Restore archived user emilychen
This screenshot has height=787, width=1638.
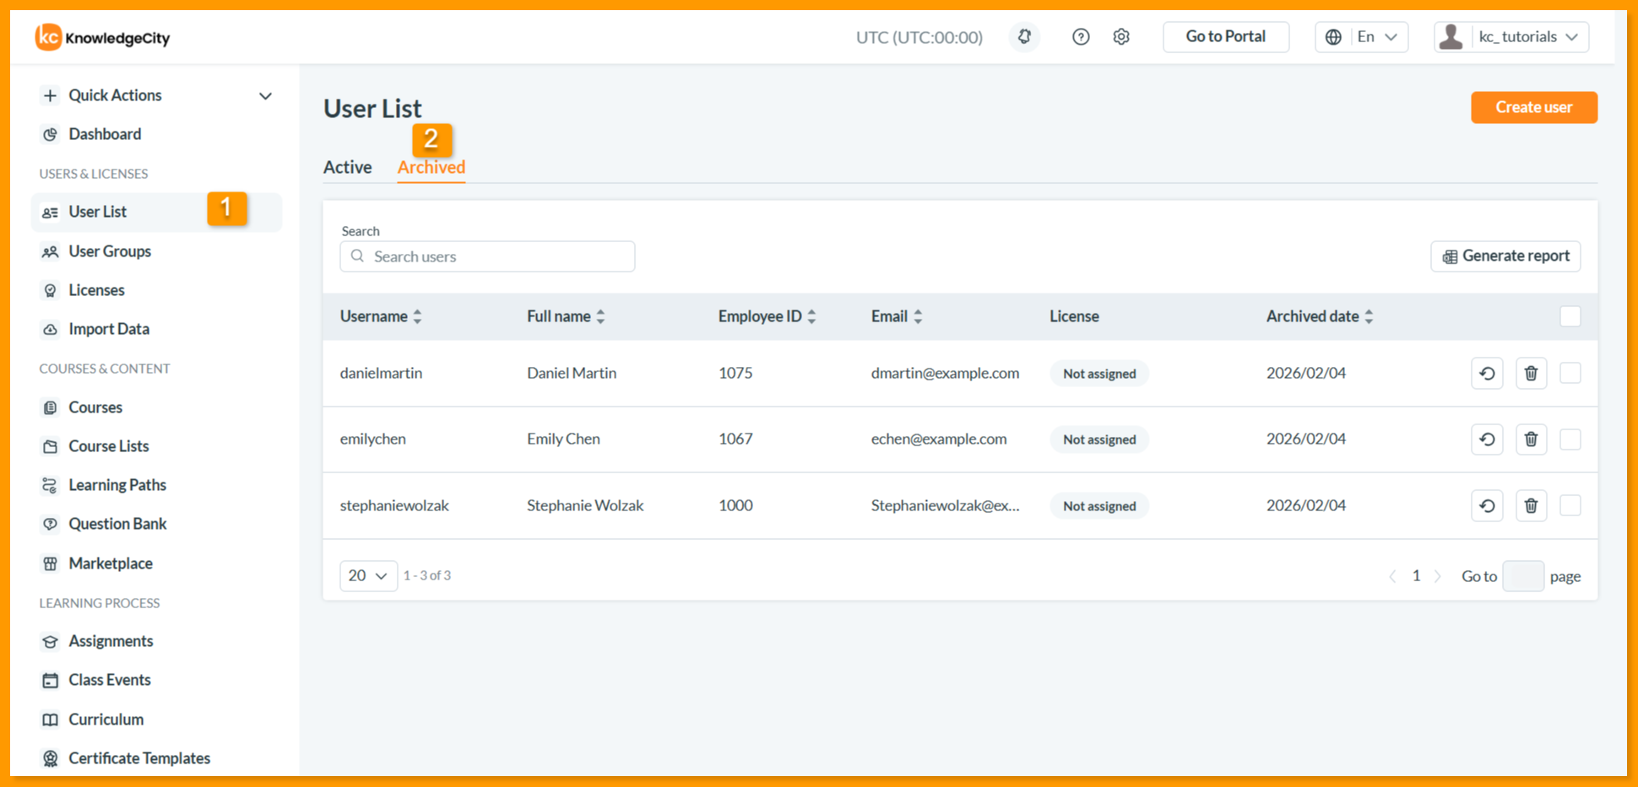point(1487,439)
